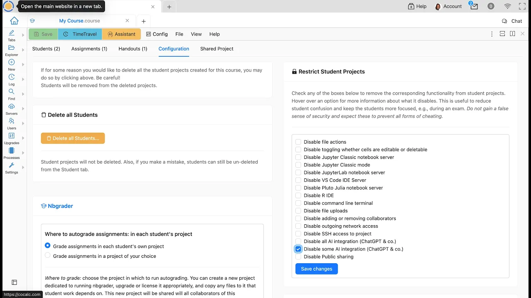Switch to the Handouts (1) tab
The width and height of the screenshot is (531, 298).
(x=133, y=49)
